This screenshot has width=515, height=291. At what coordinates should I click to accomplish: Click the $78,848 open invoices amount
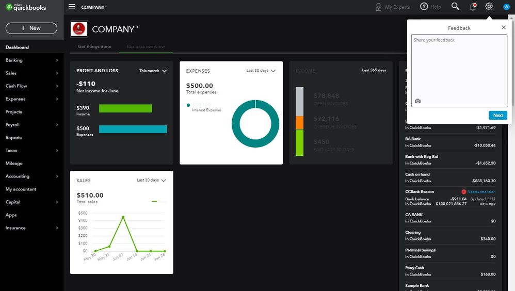327,96
